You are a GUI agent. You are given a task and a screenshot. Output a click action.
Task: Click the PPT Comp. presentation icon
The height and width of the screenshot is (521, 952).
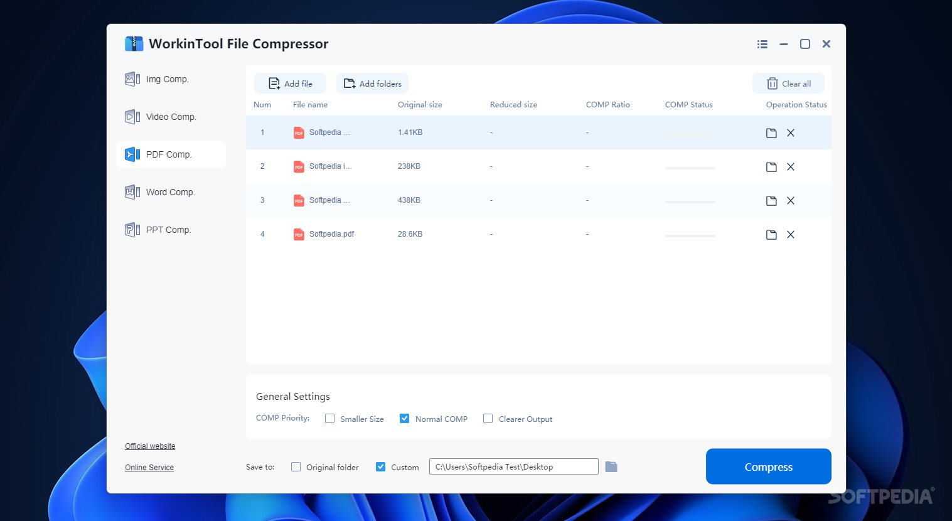[x=132, y=230]
